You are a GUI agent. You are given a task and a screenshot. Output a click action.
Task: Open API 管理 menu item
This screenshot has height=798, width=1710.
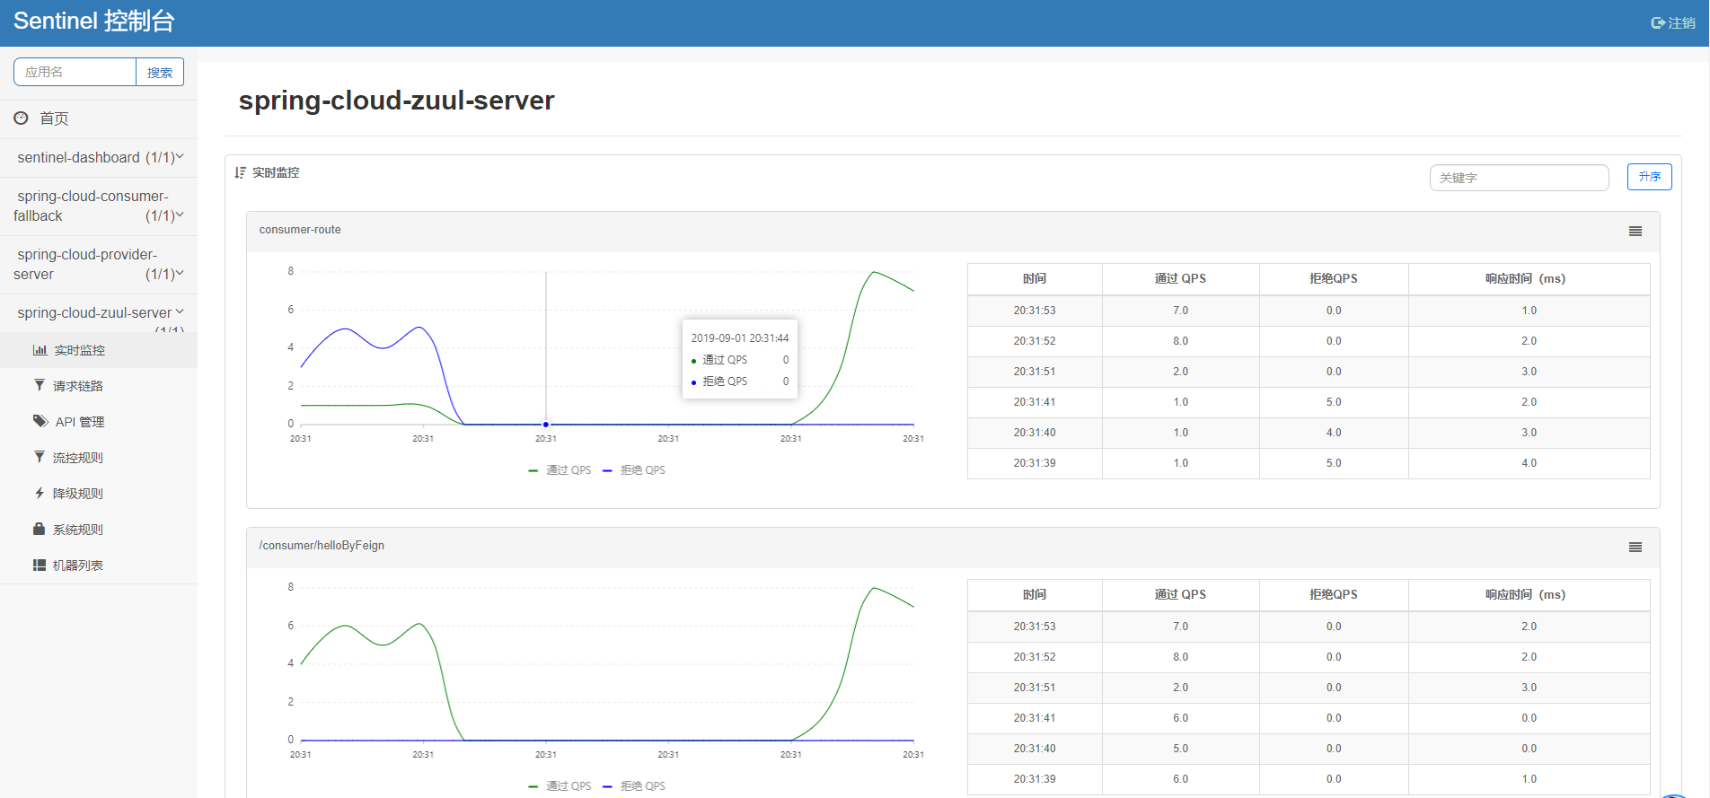(99, 422)
